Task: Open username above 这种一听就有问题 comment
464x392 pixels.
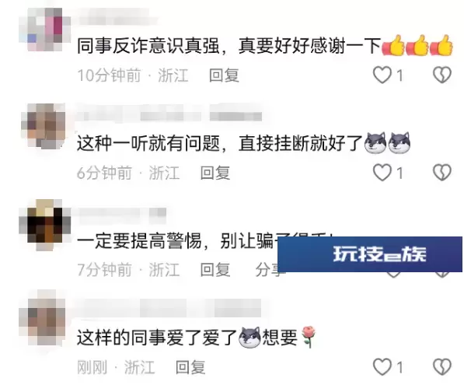Action: (x=169, y=113)
